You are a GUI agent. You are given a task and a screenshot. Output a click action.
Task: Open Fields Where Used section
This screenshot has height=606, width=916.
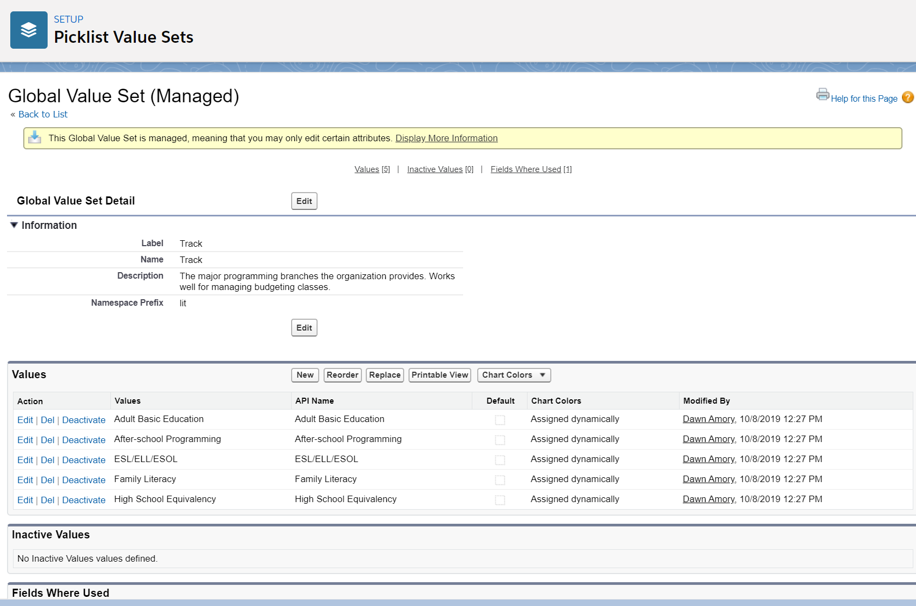[x=525, y=169]
